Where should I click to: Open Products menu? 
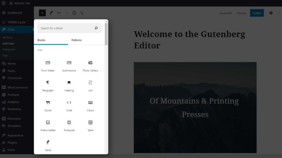pyautogui.click(x=17, y=95)
